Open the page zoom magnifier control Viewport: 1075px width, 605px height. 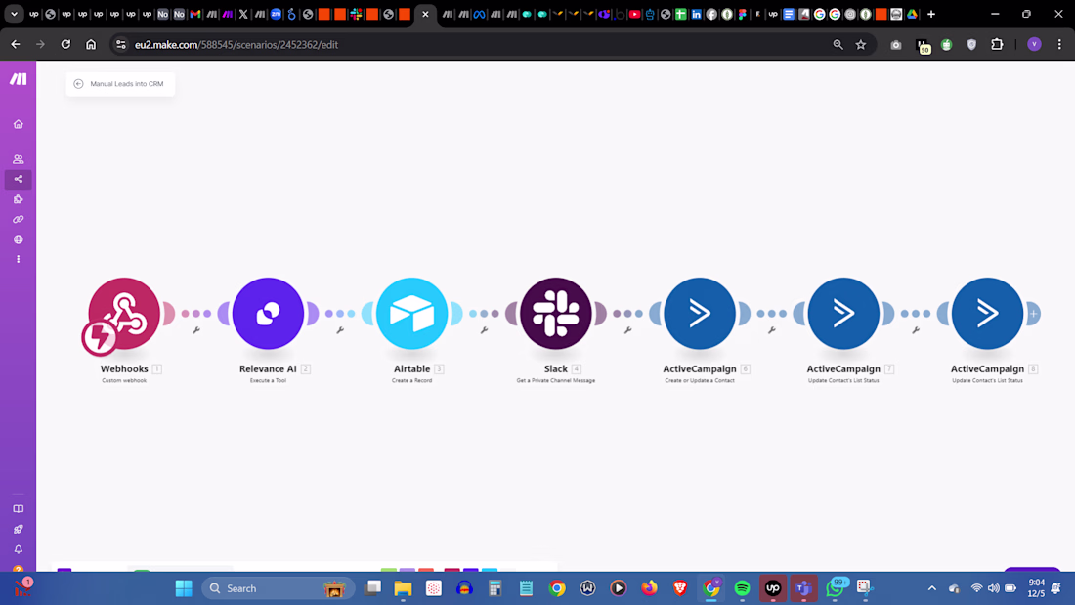pos(838,45)
